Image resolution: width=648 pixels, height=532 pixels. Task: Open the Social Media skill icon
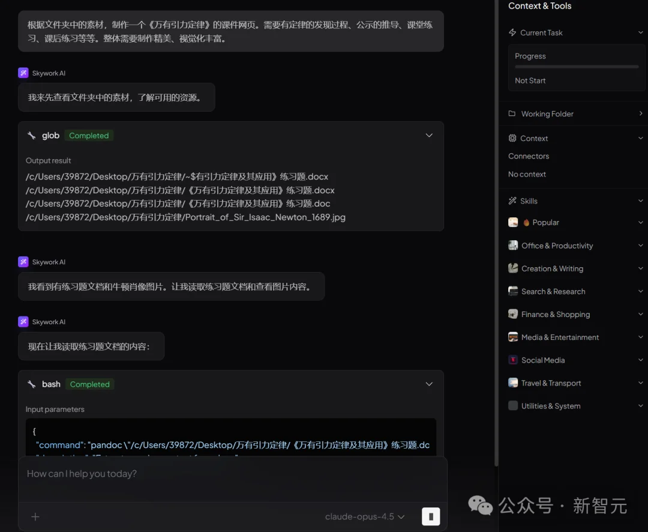pyautogui.click(x=513, y=360)
